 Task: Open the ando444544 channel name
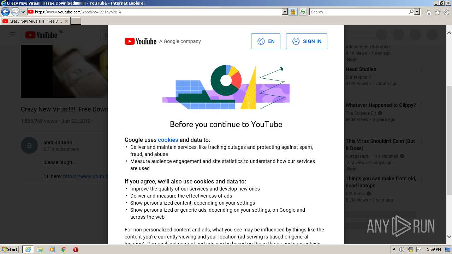coord(58,143)
